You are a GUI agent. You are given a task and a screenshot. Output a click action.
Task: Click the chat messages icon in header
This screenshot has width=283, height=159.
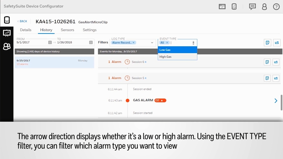252,6
